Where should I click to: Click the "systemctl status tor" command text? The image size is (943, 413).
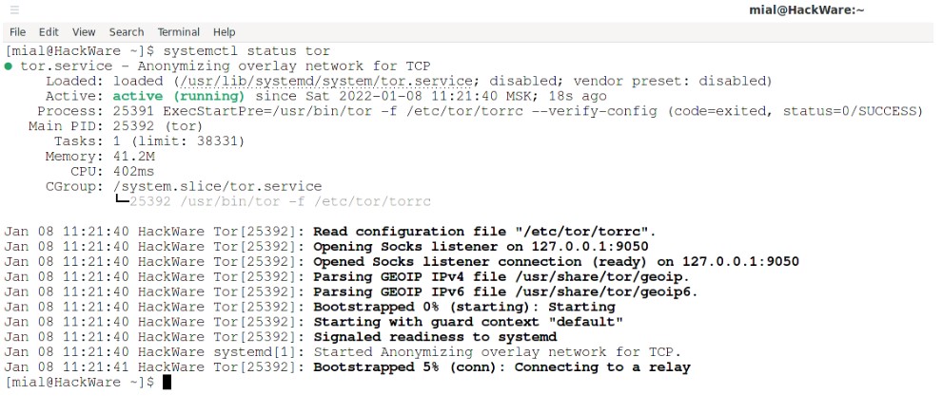tap(246, 51)
